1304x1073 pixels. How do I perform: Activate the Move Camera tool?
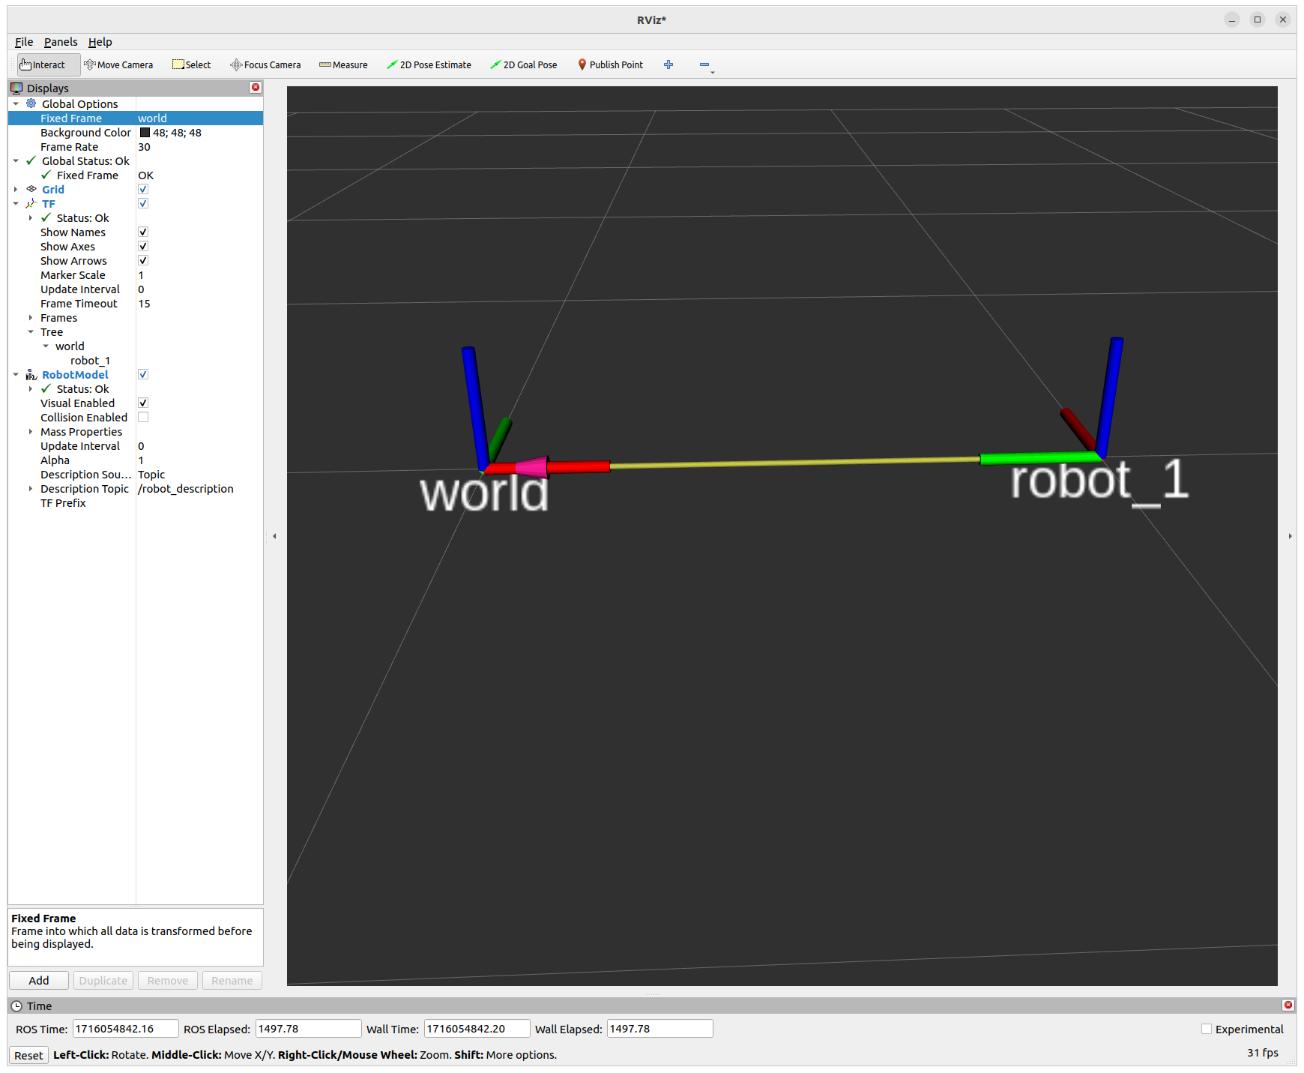point(119,64)
